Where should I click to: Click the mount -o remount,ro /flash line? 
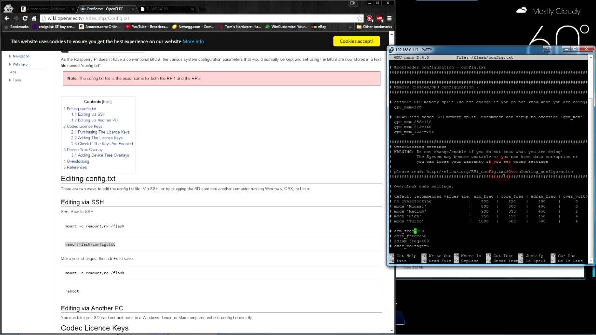point(95,273)
